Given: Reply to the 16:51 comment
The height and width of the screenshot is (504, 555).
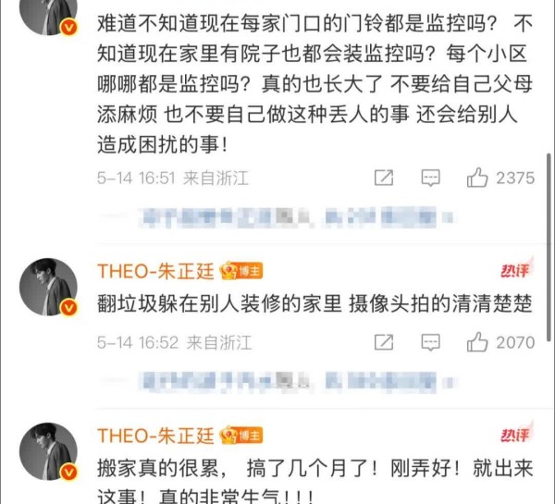Looking at the screenshot, I should tap(430, 178).
